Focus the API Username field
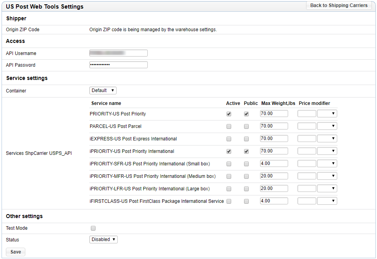 (118, 53)
